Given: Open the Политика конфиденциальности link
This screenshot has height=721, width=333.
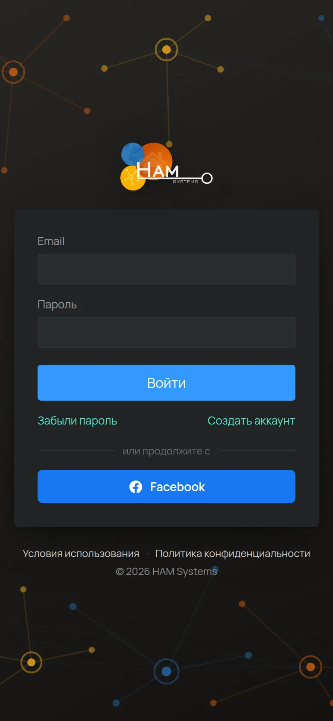Looking at the screenshot, I should (x=233, y=554).
